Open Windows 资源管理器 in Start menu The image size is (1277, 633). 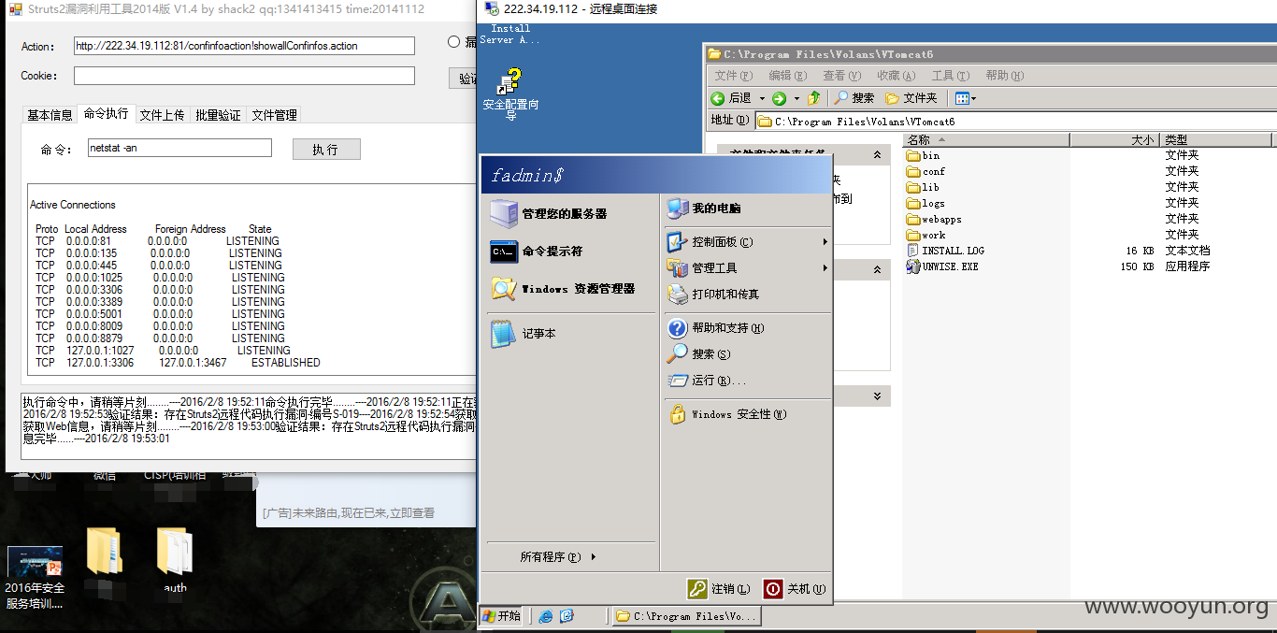562,289
